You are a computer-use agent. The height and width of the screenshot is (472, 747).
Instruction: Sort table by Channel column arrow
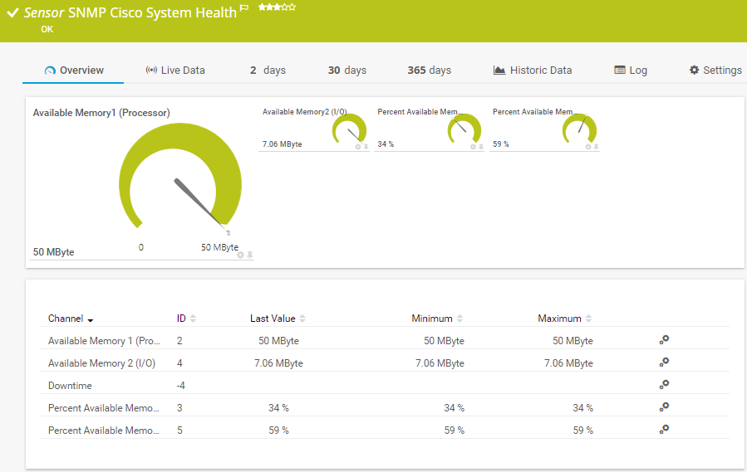pyautogui.click(x=90, y=319)
